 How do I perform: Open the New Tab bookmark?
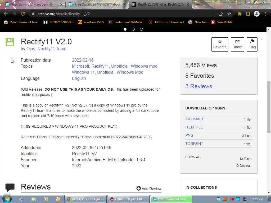tap(197, 22)
